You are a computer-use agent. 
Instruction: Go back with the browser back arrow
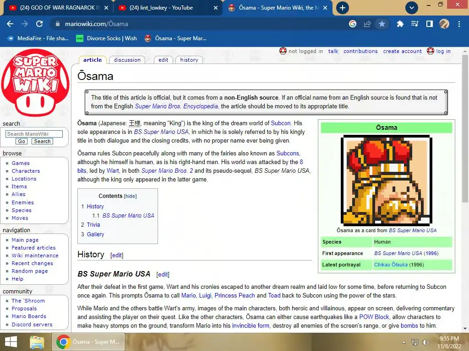tap(10, 24)
